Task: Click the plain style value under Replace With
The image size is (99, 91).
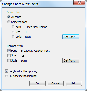Action: pyautogui.click(x=24, y=60)
